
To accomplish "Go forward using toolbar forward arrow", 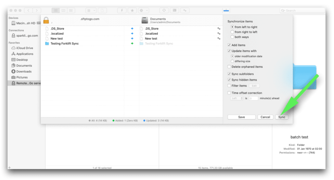I will [x=37, y=10].
